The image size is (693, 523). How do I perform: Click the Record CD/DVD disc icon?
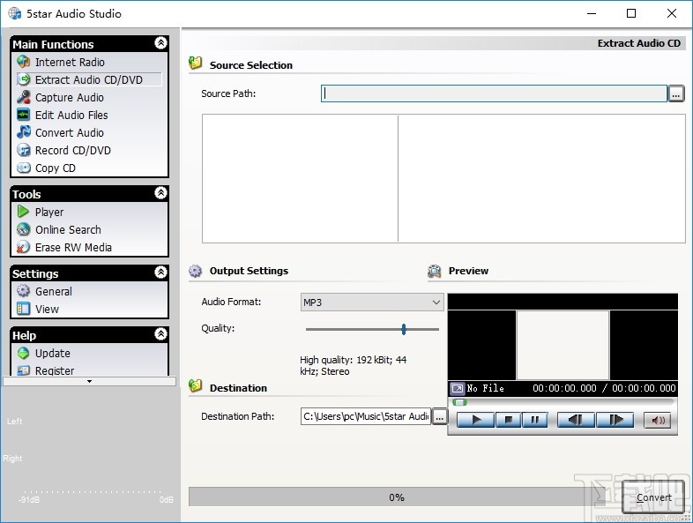coord(24,150)
